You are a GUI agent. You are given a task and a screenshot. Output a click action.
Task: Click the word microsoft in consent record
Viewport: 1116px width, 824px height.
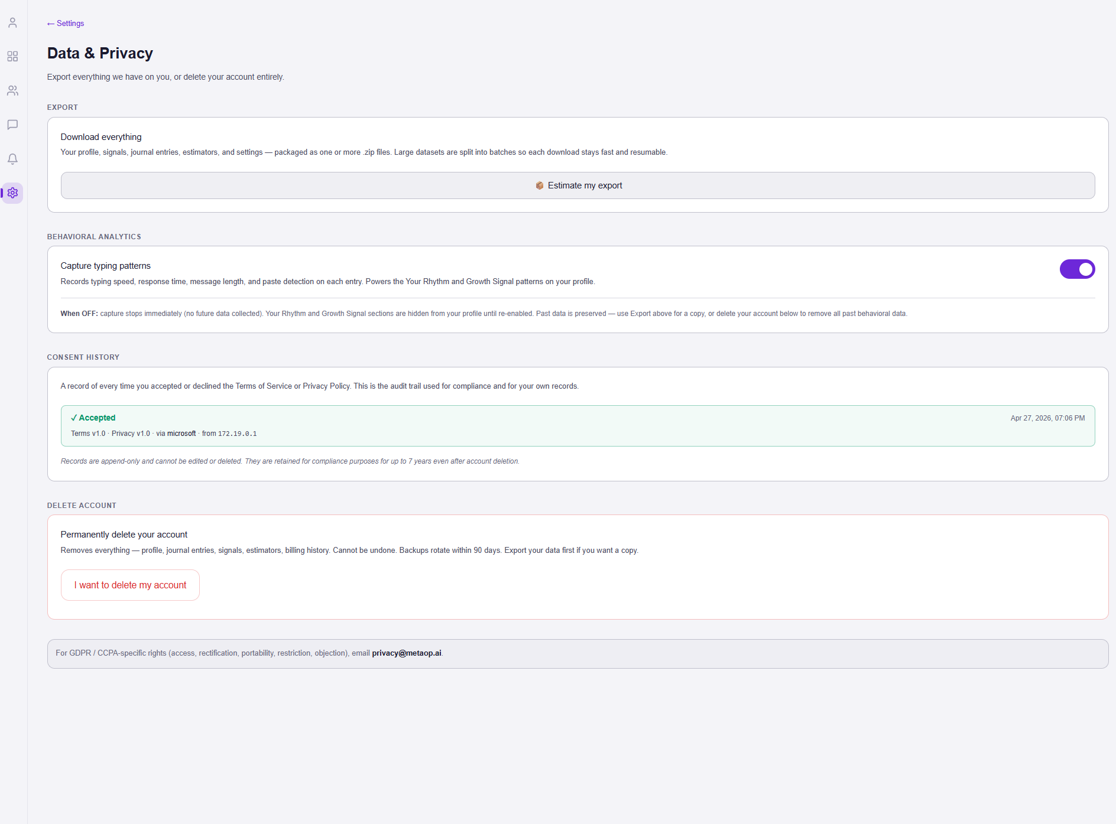pyautogui.click(x=181, y=434)
